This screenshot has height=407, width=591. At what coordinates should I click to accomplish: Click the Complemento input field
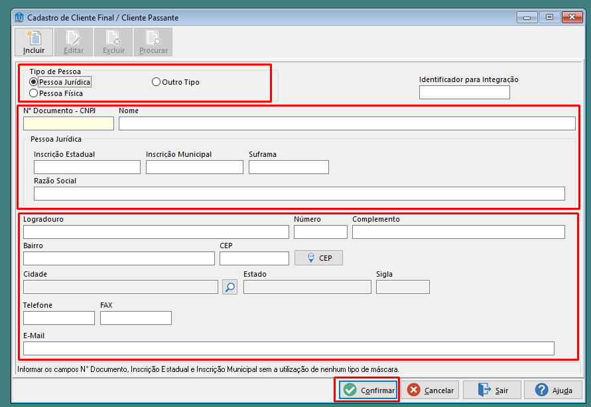click(458, 232)
